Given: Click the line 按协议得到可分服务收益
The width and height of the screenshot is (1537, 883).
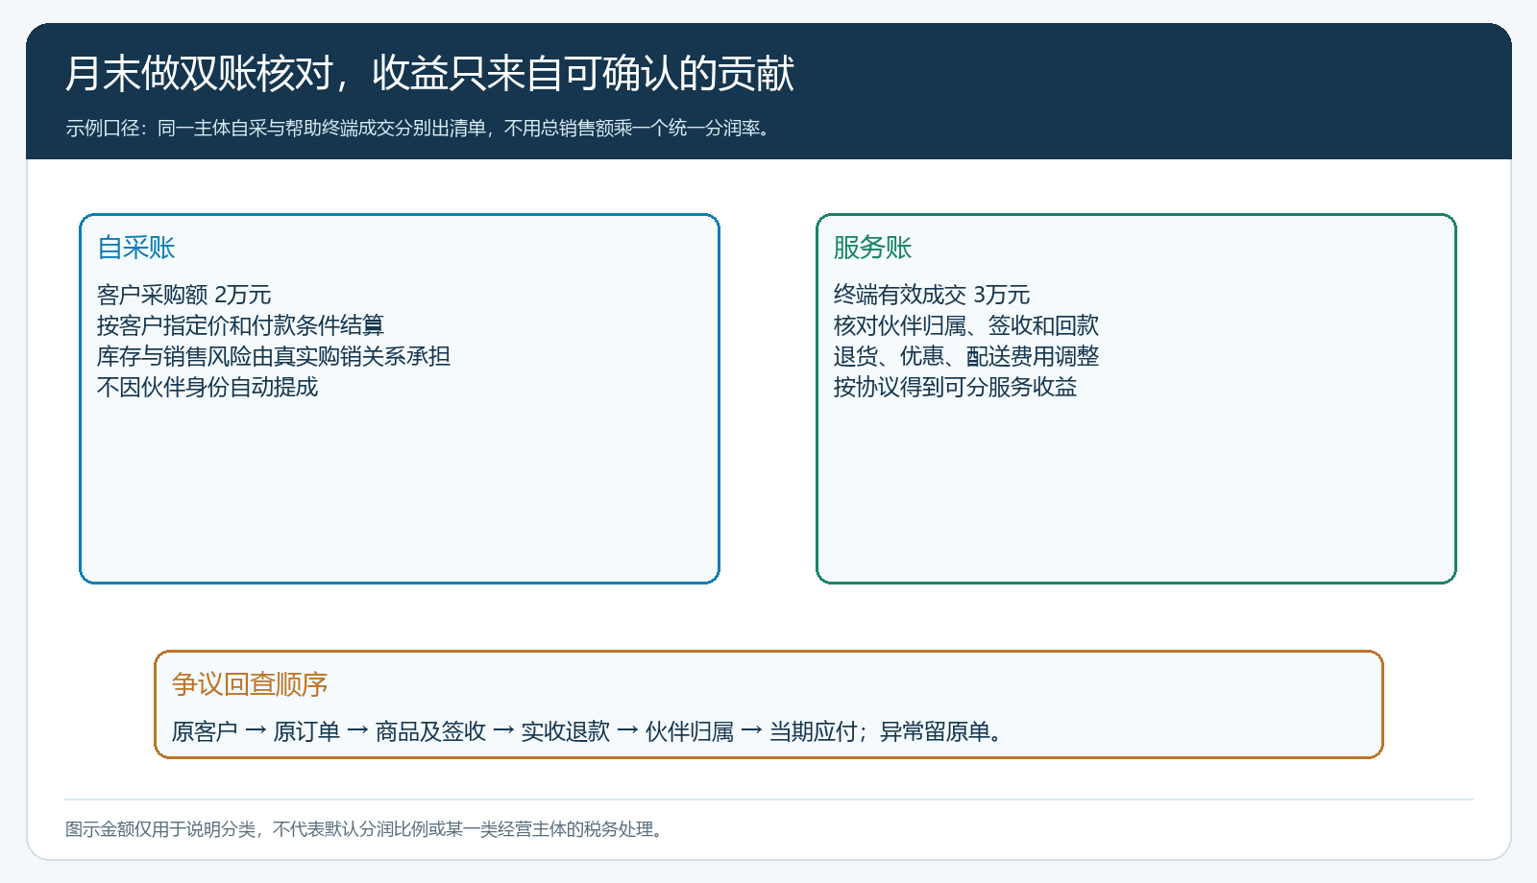Looking at the screenshot, I should pyautogui.click(x=955, y=387).
